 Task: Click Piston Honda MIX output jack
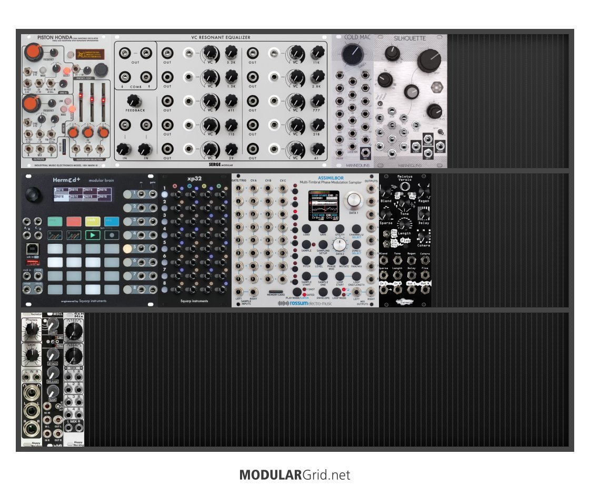39,149
